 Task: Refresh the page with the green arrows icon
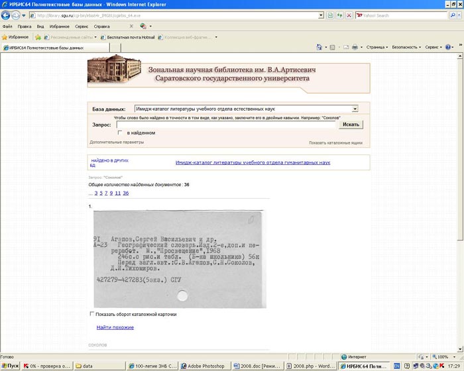coord(339,15)
